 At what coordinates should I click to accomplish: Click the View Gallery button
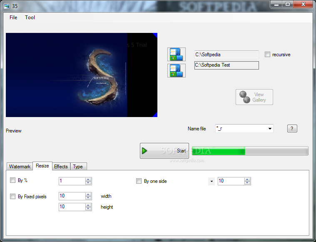coord(254,97)
